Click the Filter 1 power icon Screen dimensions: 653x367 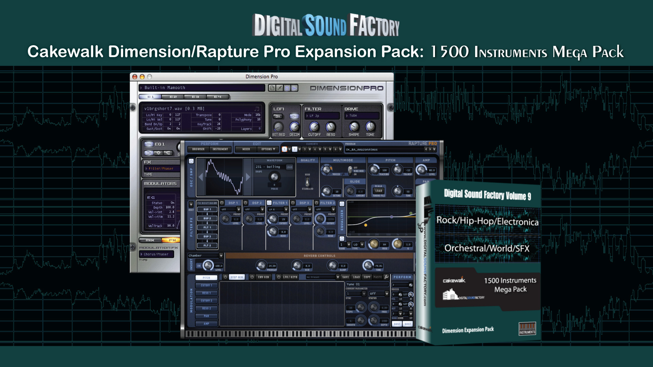click(269, 203)
